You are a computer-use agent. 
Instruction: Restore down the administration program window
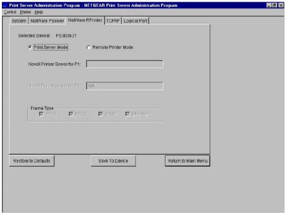pos(274,5)
